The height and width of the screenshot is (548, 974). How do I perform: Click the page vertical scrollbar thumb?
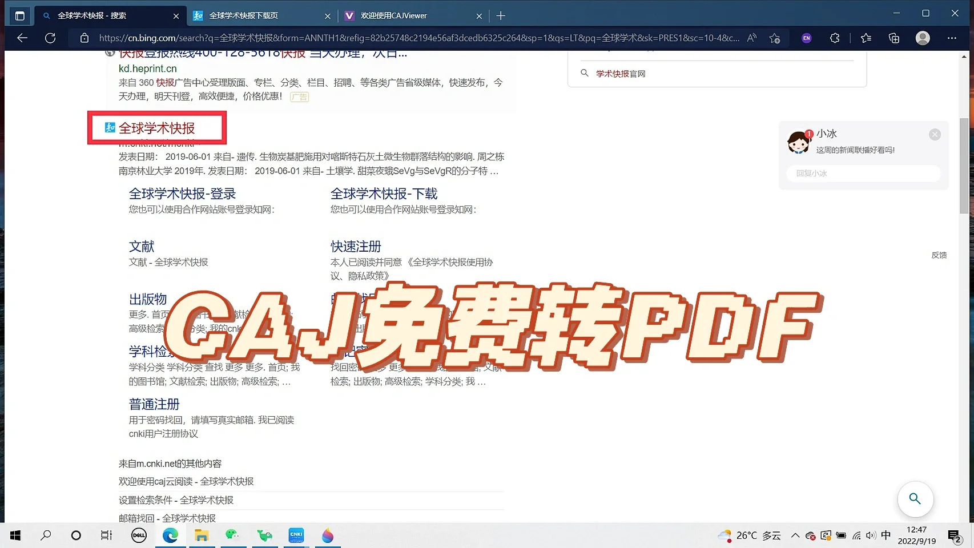[x=964, y=166]
